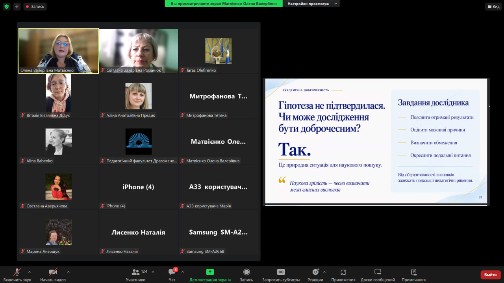Select 'A33 користувача Марія' tile
Screen dimensions: 504x283
219,187
